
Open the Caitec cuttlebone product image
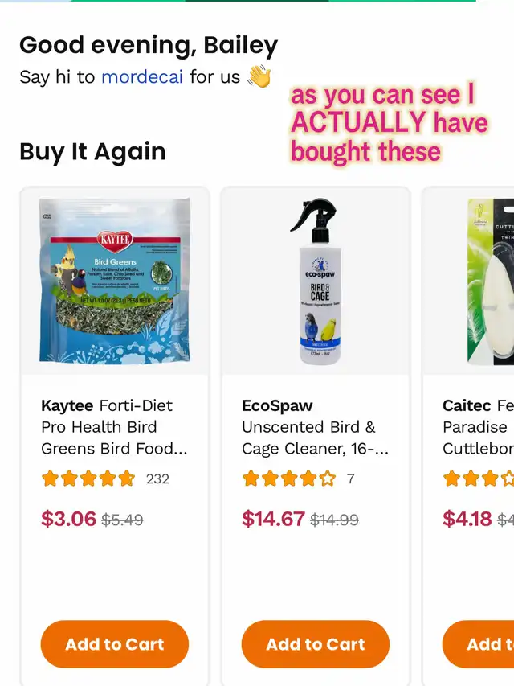[x=491, y=281]
